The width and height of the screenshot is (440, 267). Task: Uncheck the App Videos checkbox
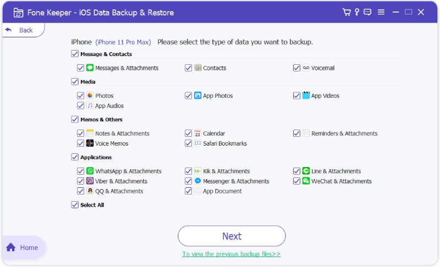tap(296, 96)
